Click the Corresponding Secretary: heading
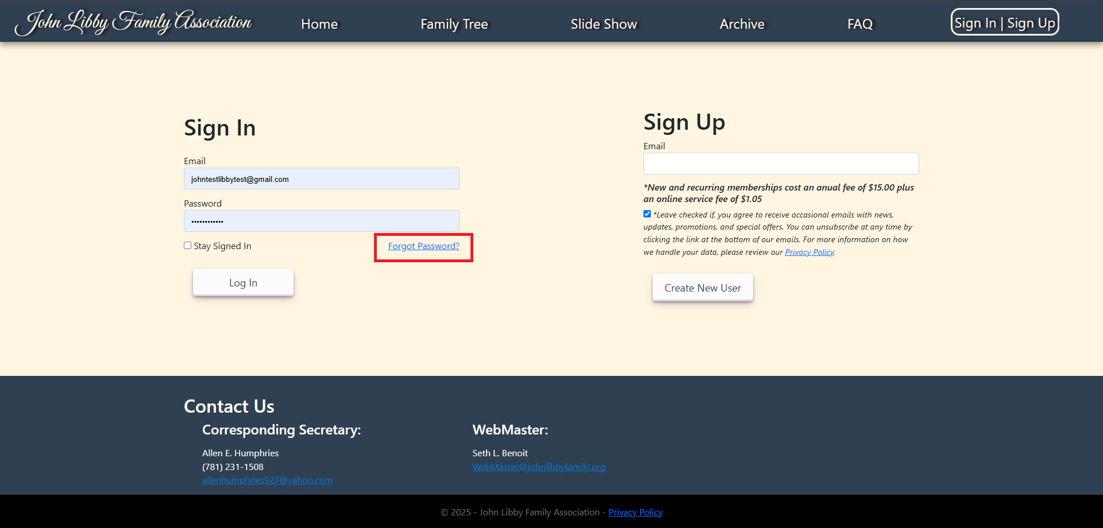 [x=281, y=430]
